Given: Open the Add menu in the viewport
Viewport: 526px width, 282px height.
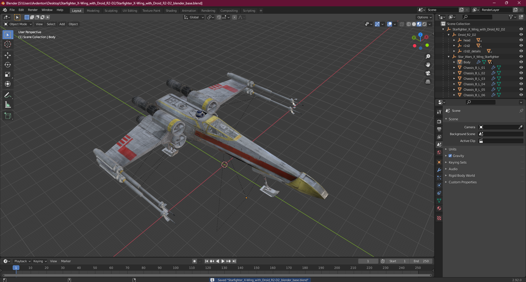Looking at the screenshot, I should 62,24.
